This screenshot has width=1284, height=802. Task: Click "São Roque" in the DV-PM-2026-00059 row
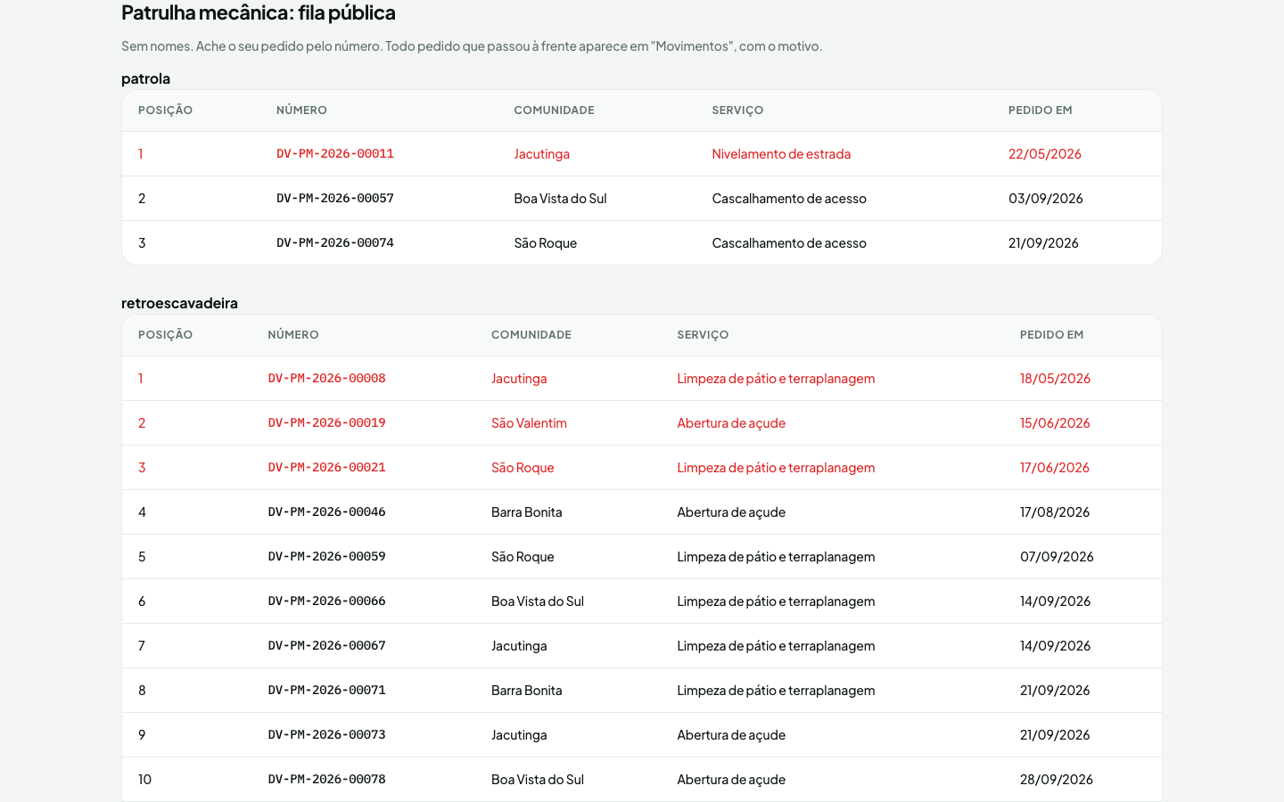523,556
